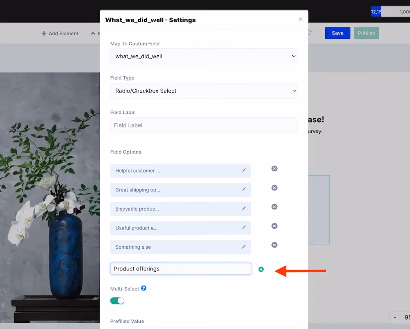Select the Useful product option field
This screenshot has width=410, height=329.
[x=181, y=228]
